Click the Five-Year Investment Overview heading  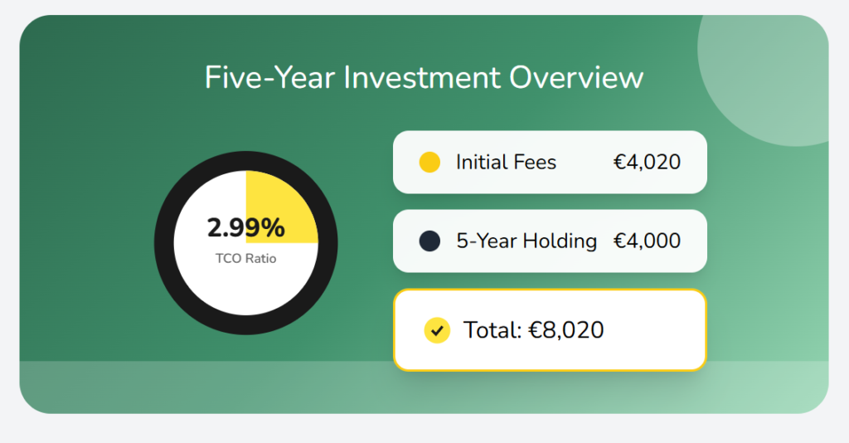pos(424,78)
